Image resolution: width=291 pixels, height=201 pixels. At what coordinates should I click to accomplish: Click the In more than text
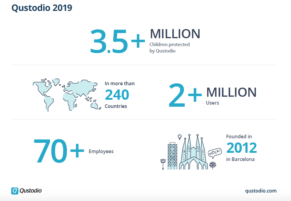coord(120,83)
